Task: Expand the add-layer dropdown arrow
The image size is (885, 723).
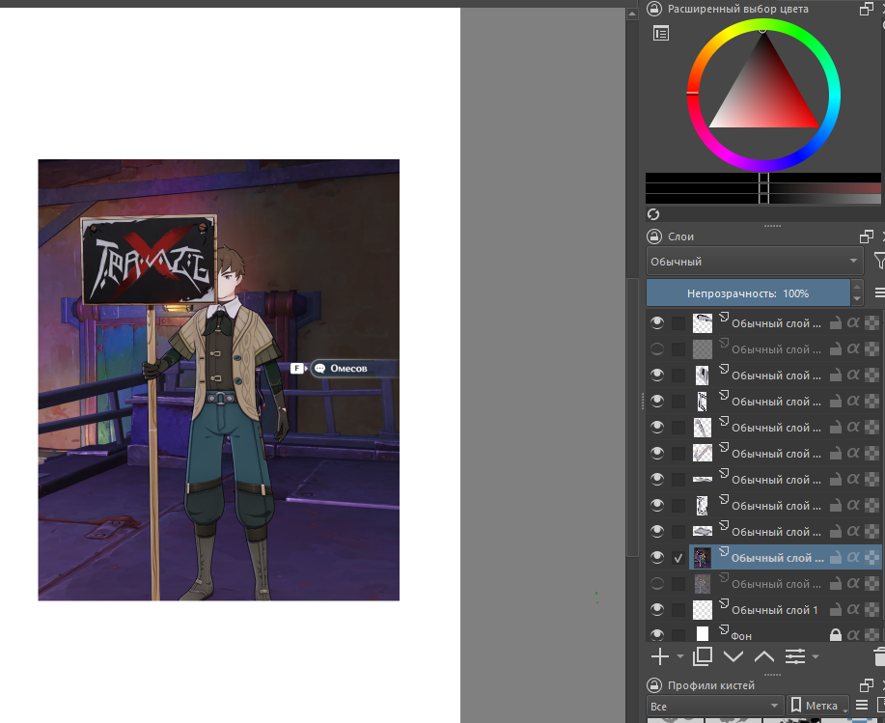Action: 679,656
